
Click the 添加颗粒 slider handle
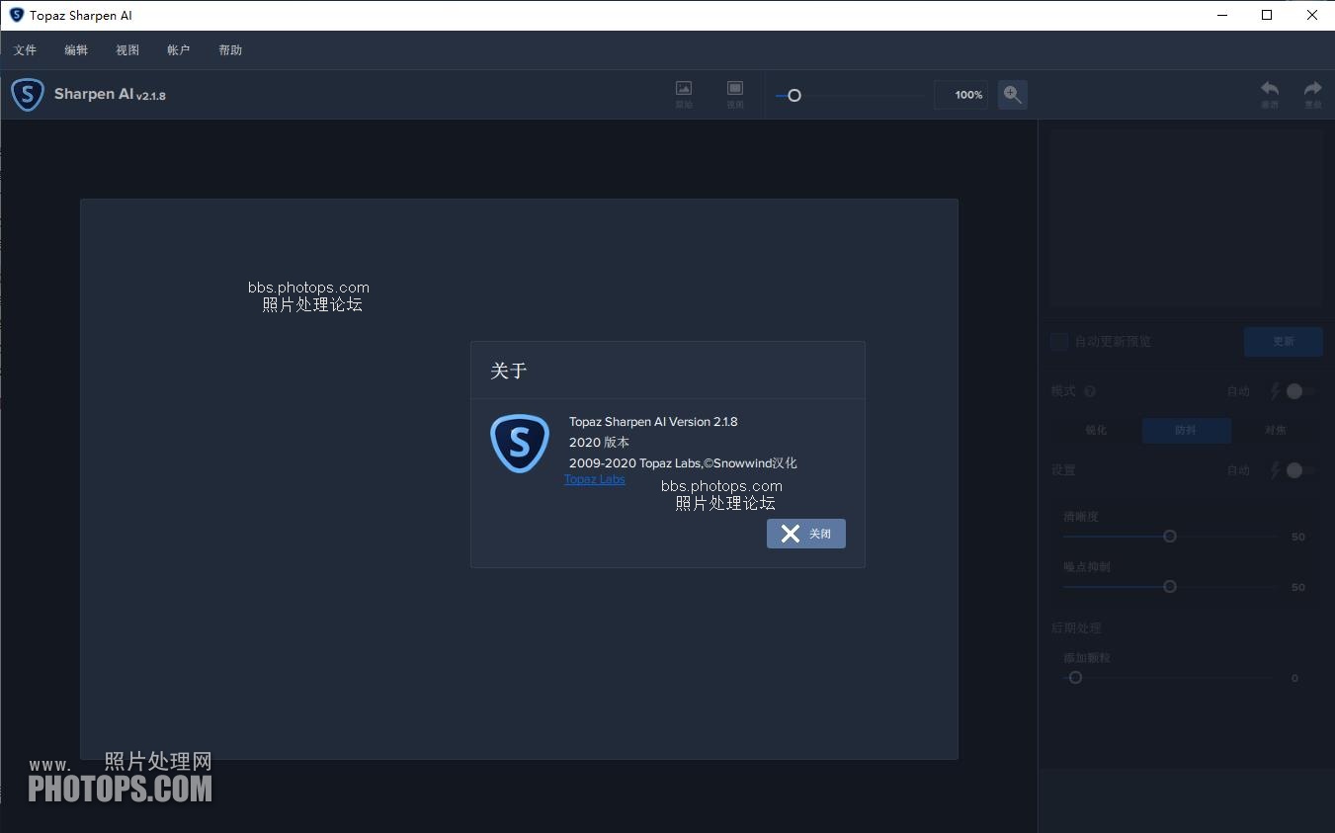(x=1075, y=678)
